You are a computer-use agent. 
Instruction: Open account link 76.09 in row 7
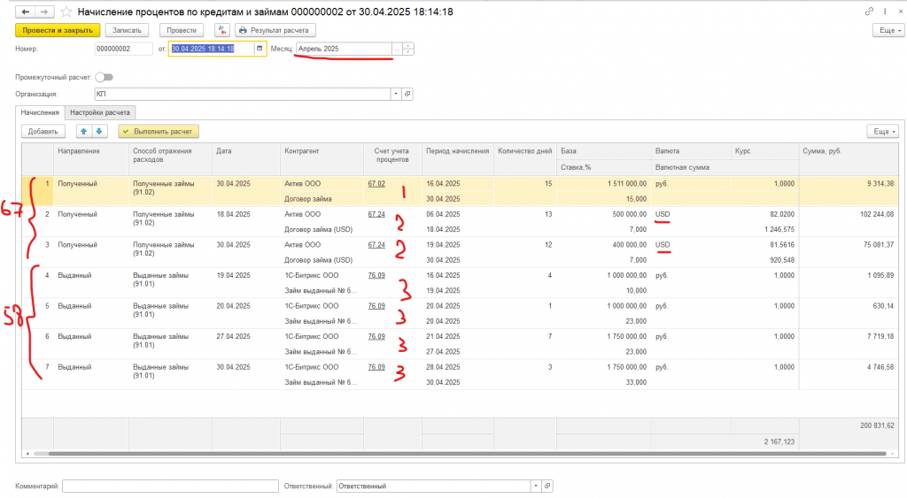click(x=376, y=367)
